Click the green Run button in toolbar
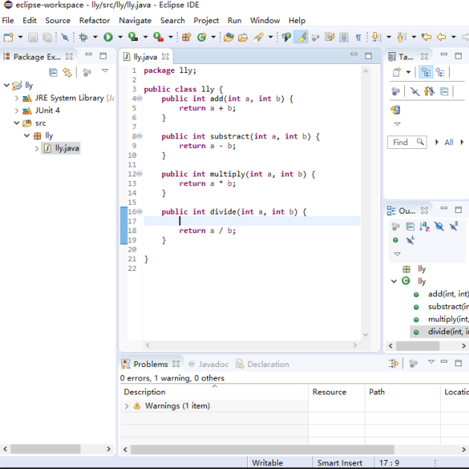Screen dimensions: 469x469 (108, 37)
